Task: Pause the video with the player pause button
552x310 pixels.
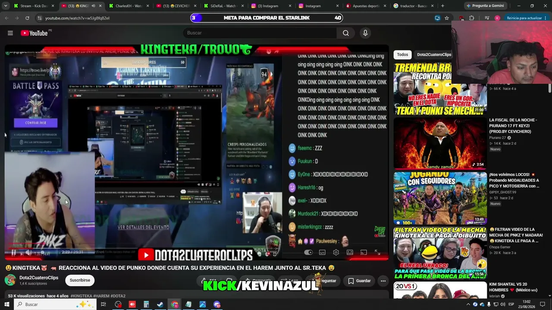Action: pyautogui.click(x=13, y=253)
